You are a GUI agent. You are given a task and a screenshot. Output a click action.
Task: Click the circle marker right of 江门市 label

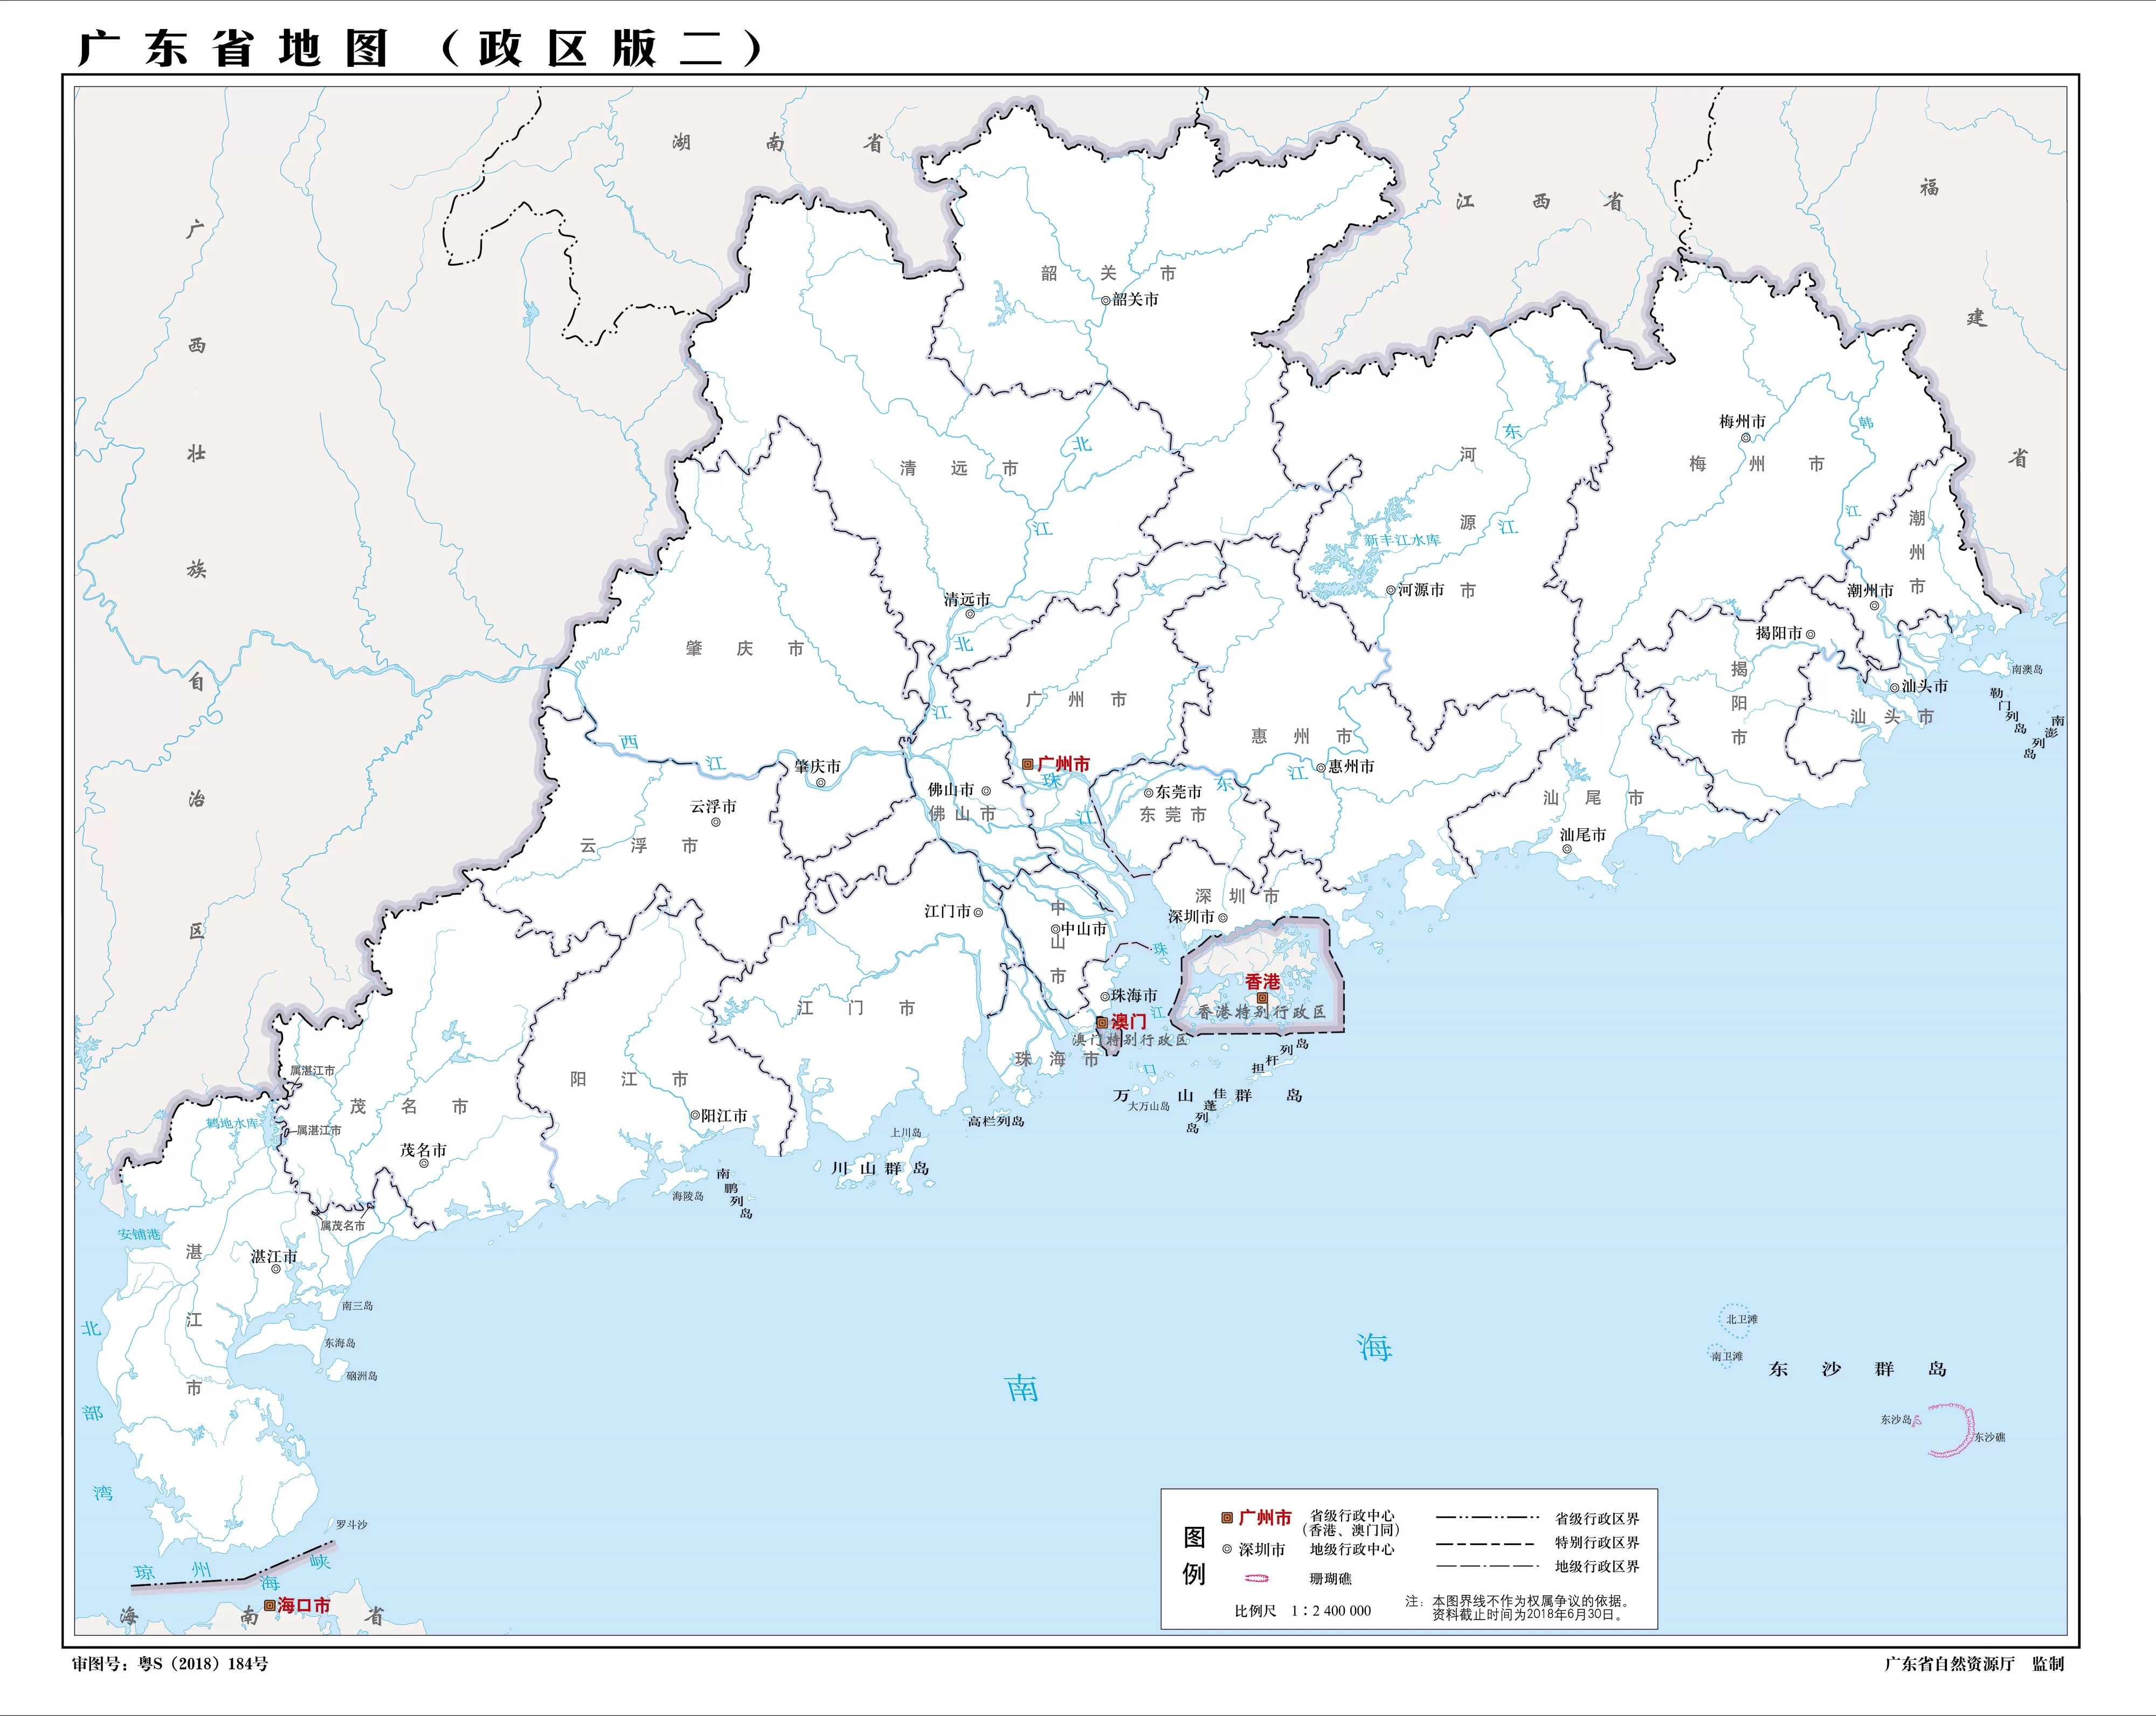978,912
